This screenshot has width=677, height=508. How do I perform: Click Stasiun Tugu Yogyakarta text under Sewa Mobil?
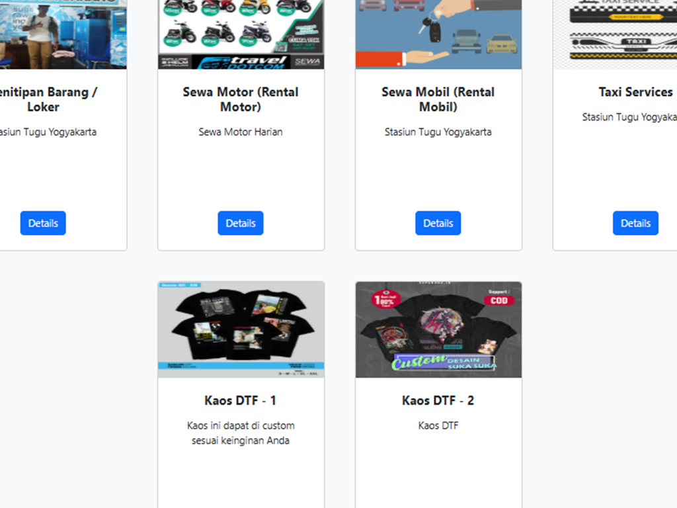tap(438, 132)
